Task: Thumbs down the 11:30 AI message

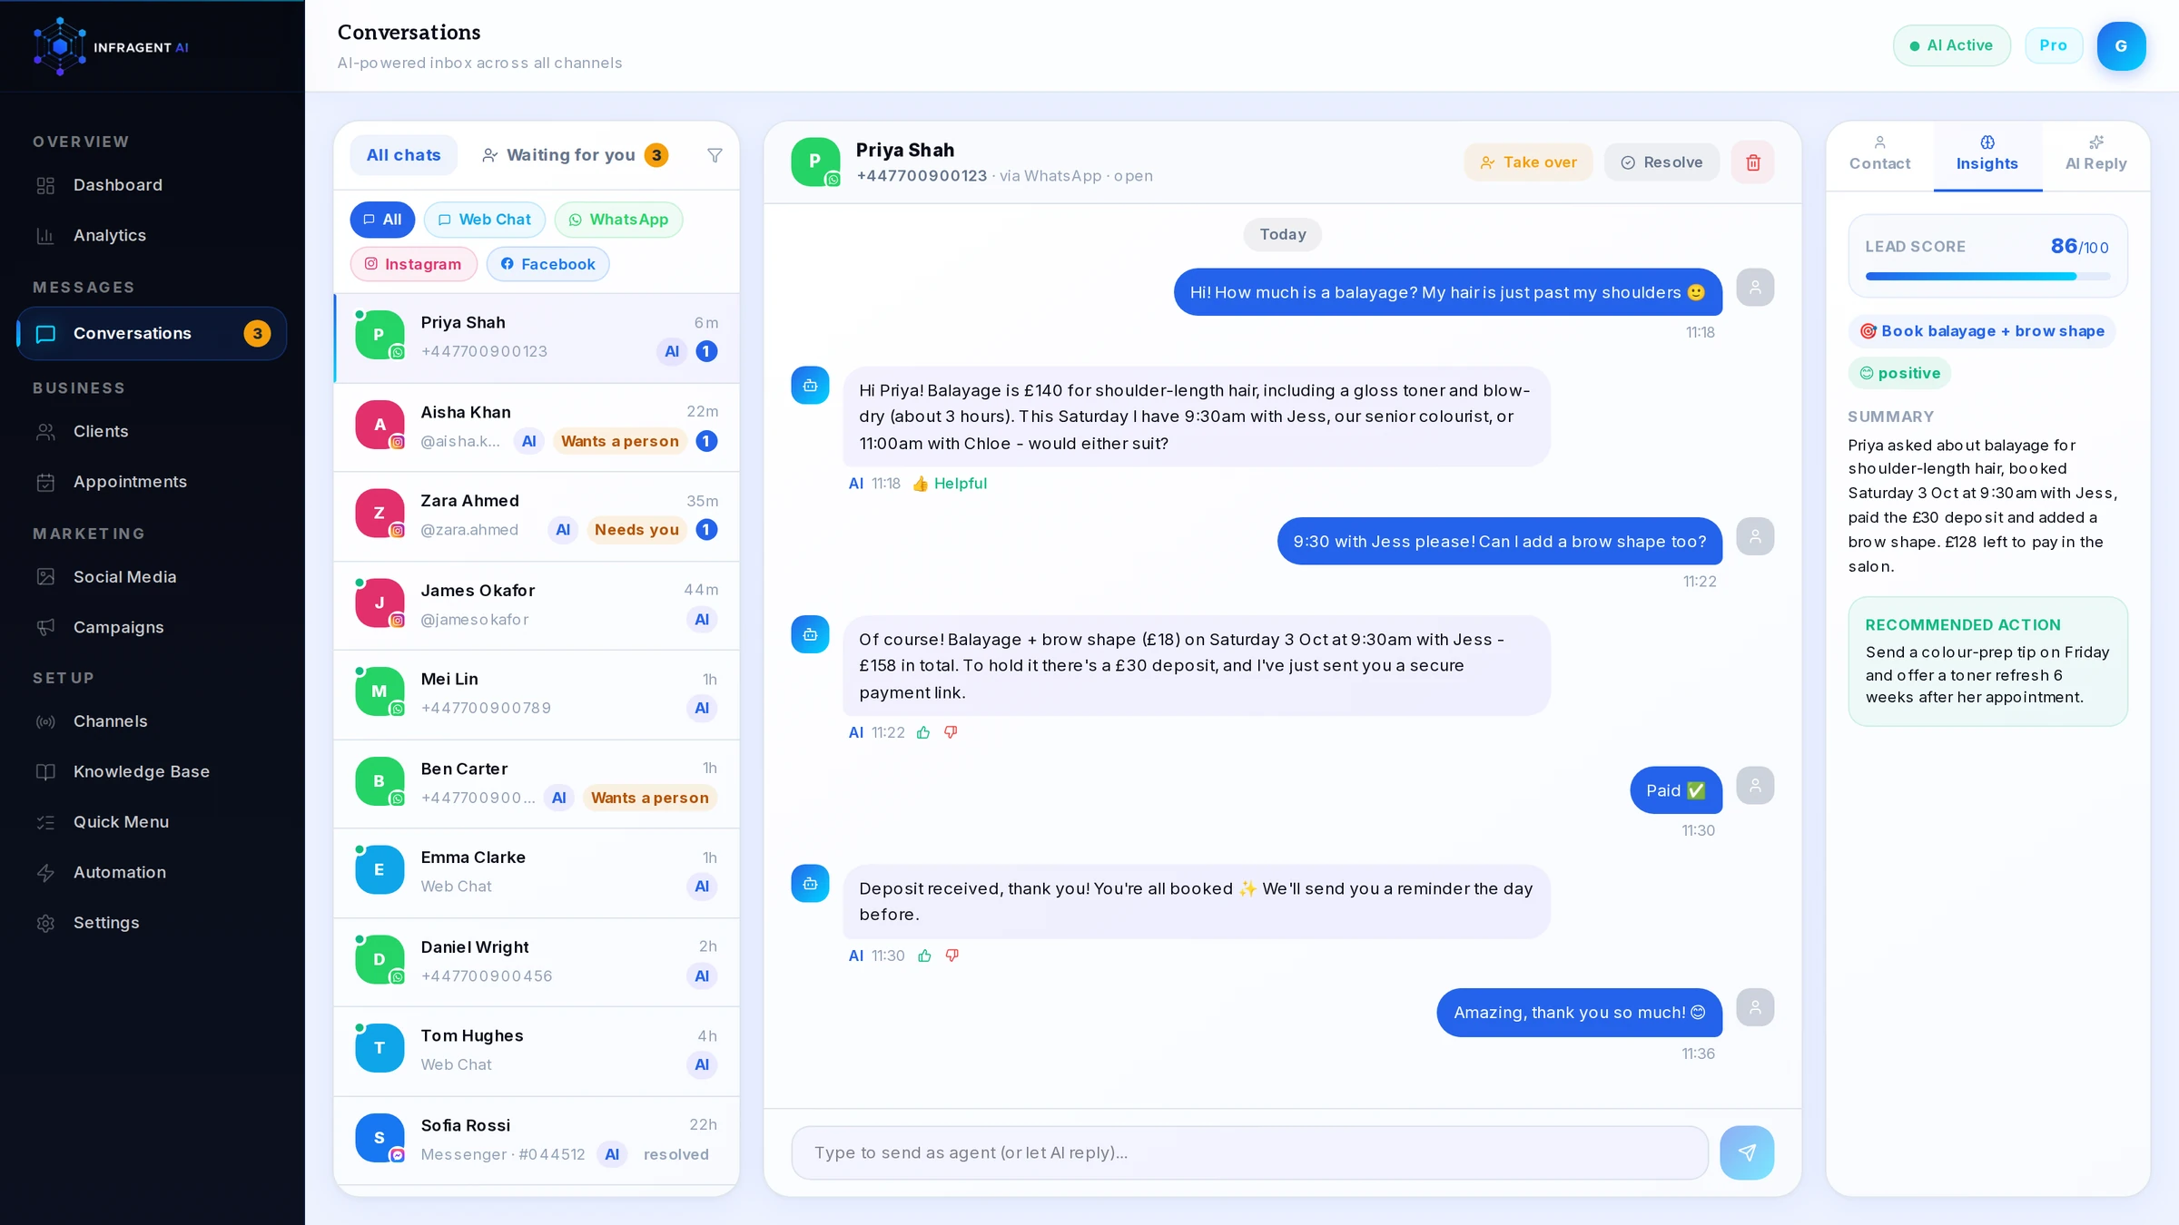Action: click(951, 955)
